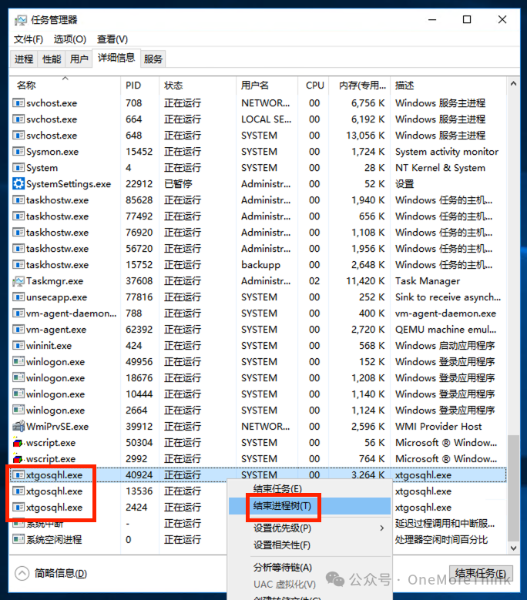The image size is (527, 600).
Task: Open the 查看(V) menu
Action: [x=112, y=39]
